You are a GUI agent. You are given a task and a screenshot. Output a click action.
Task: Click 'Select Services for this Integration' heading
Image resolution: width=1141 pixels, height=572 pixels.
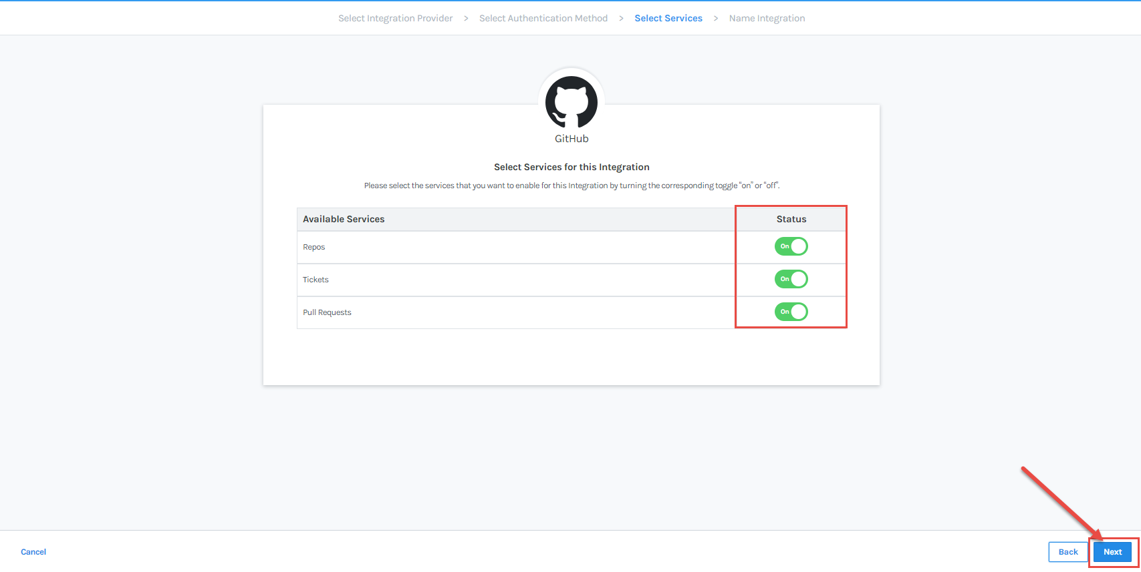pos(572,167)
